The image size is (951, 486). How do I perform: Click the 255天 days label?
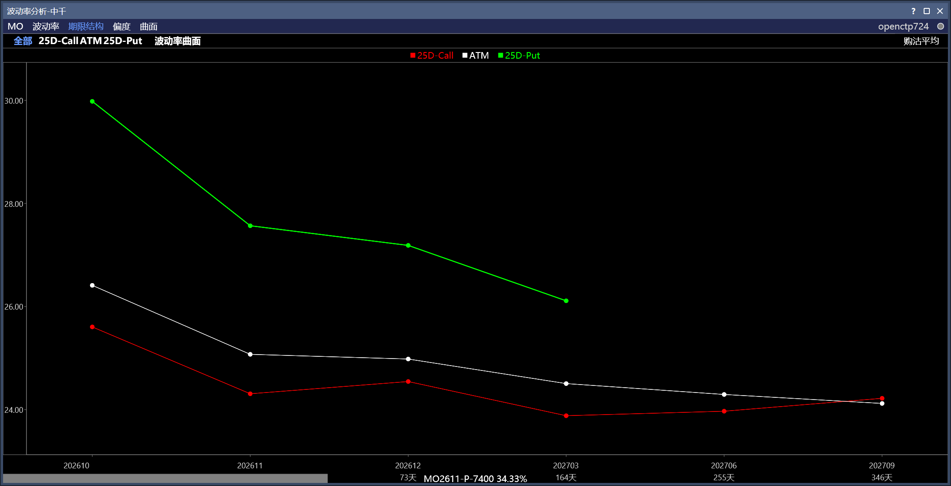[724, 478]
